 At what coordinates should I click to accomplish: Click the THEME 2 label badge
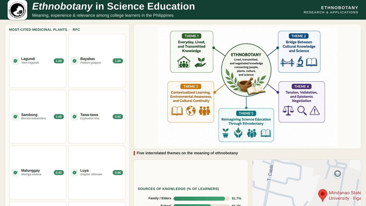pos(299,36)
